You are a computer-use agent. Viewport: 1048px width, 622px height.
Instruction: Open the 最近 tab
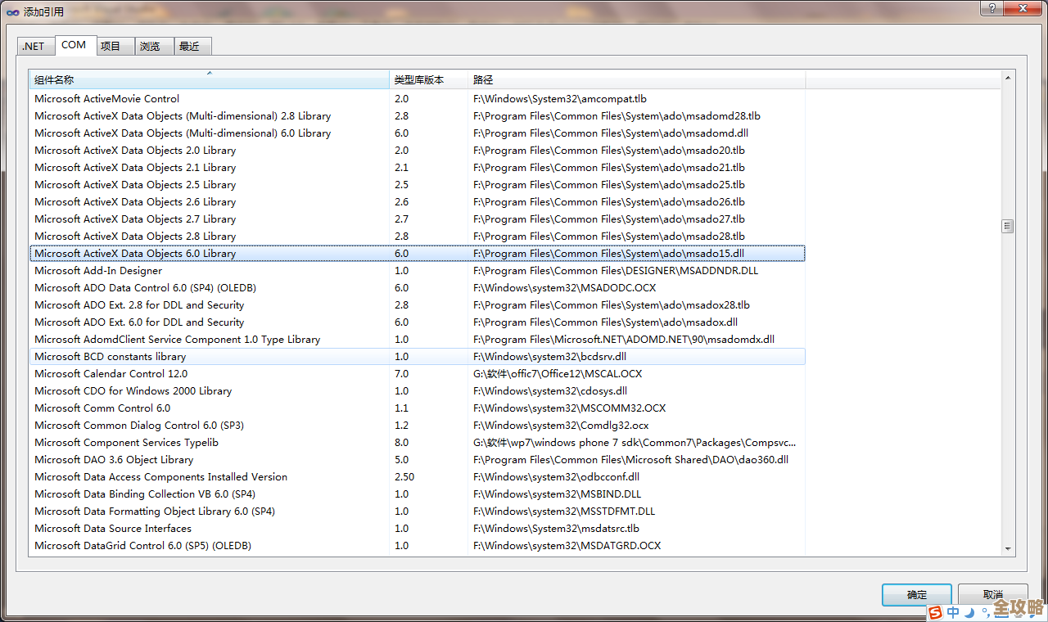click(x=192, y=46)
